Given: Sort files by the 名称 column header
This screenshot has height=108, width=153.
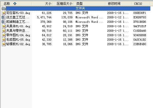Looking at the screenshot, I should pos(16,4).
